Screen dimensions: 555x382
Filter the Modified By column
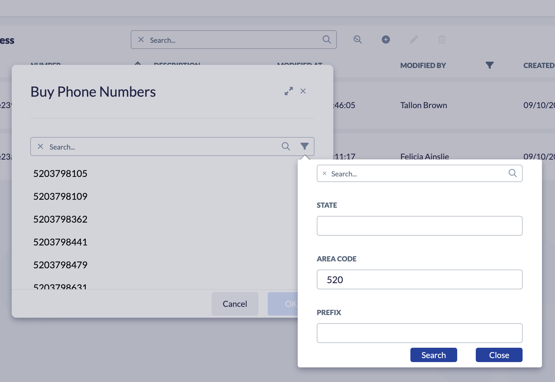tap(489, 65)
